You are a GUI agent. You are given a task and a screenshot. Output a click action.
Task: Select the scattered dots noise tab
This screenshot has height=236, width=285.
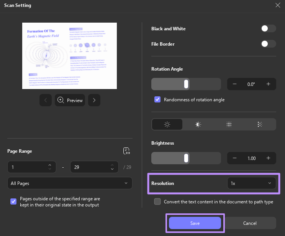[260, 124]
